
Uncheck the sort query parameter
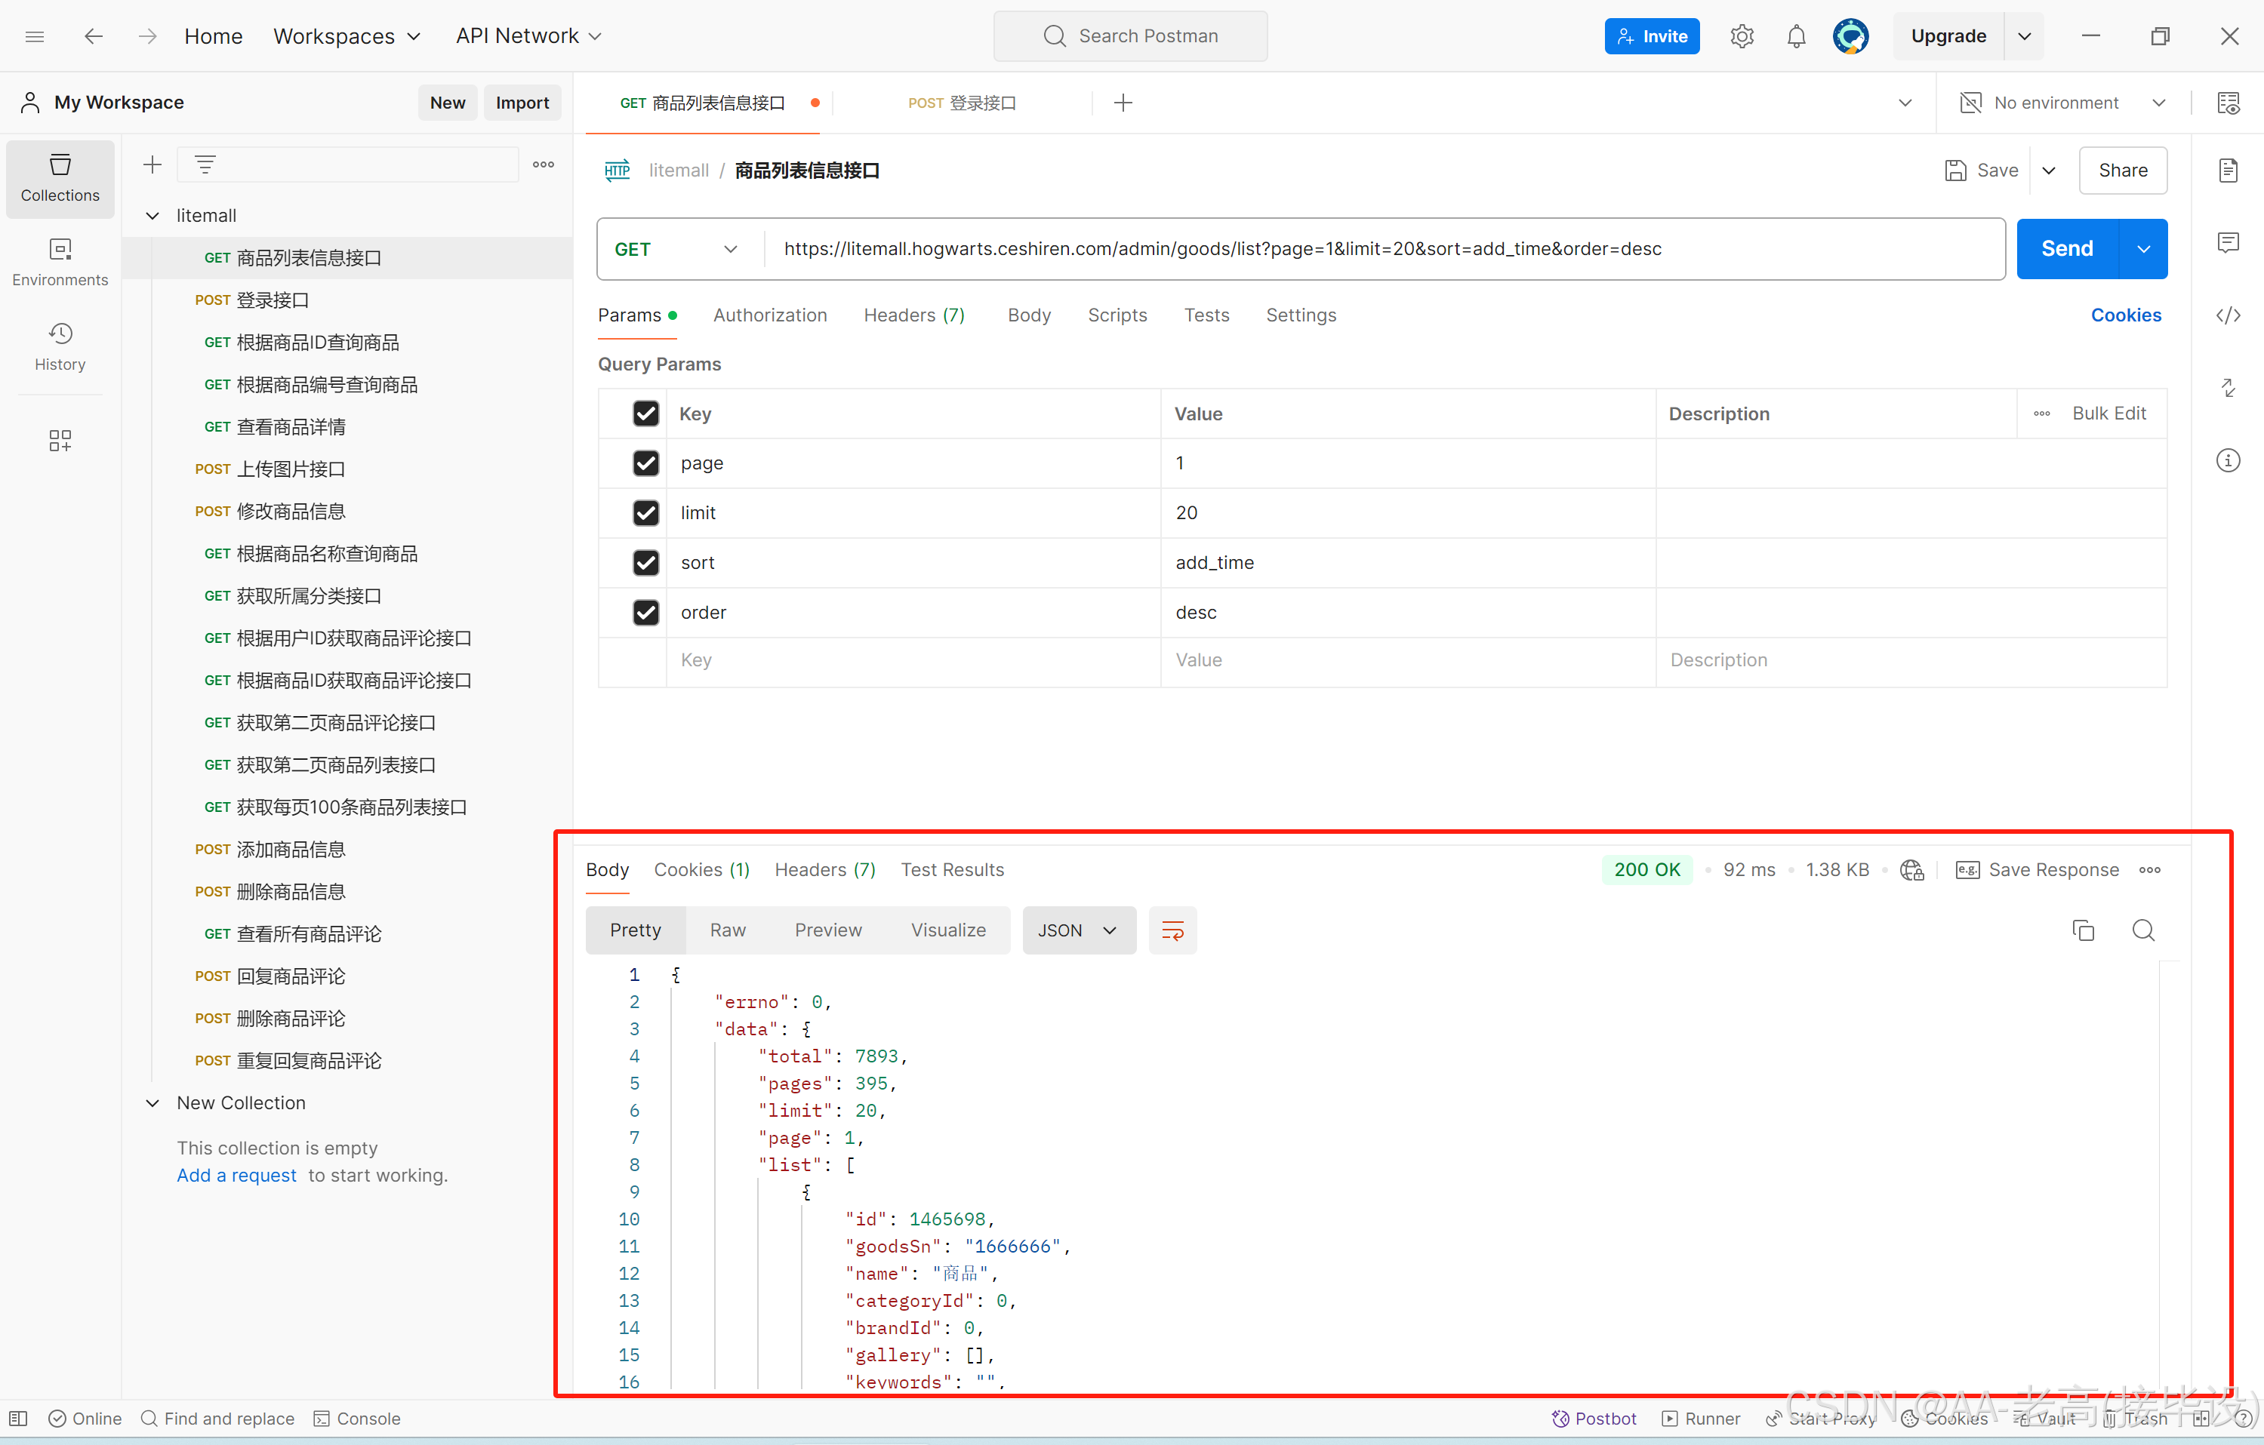click(x=646, y=563)
